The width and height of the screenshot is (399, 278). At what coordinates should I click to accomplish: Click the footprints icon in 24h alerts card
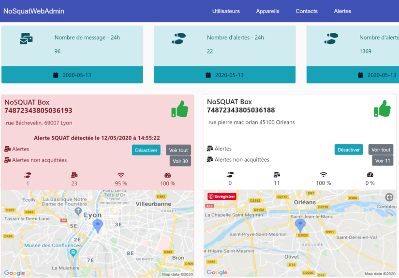(178, 39)
